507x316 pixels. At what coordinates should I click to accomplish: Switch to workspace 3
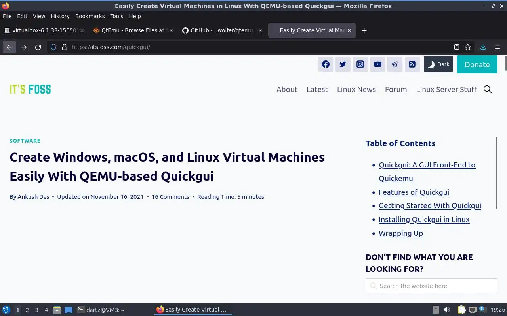coord(36,310)
